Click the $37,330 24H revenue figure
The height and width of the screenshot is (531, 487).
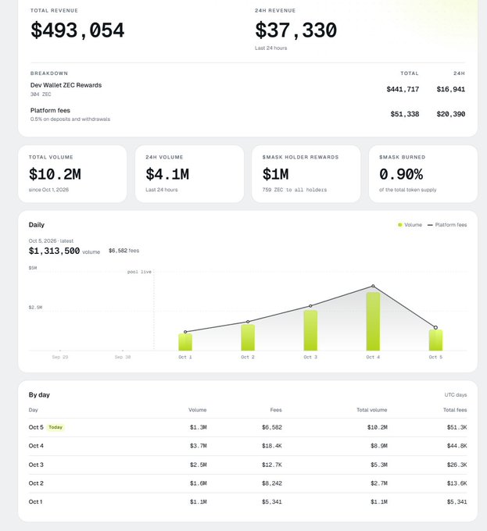tap(295, 30)
